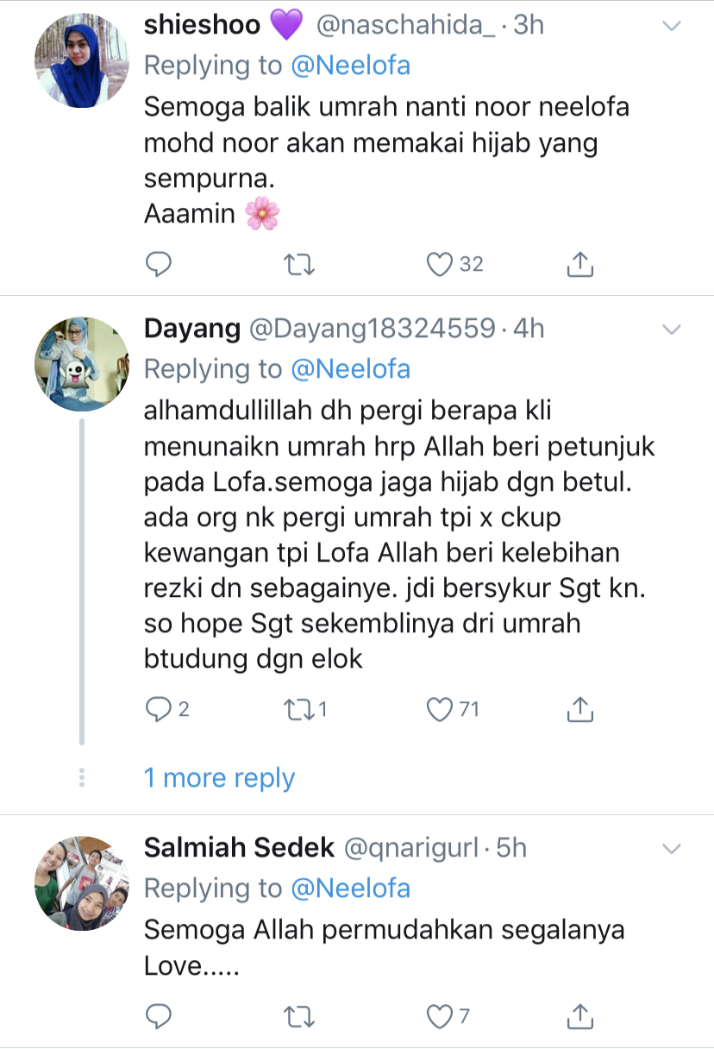Retweet shieshoo's tweet
The height and width of the screenshot is (1049, 714).
pos(298,264)
